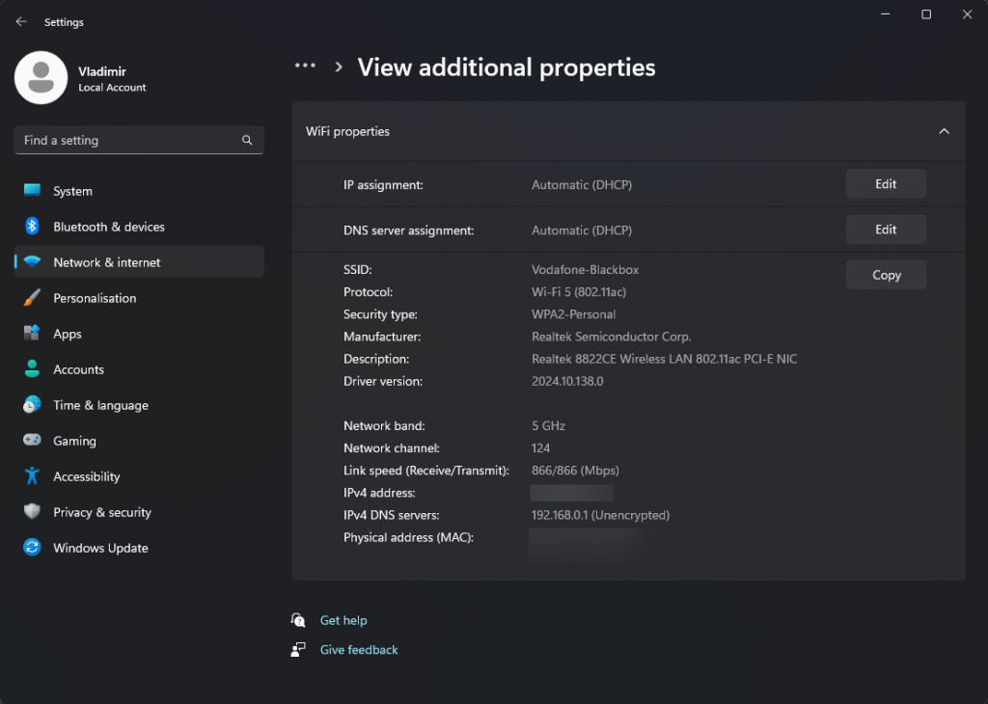Edit the IP assignment setting
Viewport: 988px width, 704px height.
885,184
